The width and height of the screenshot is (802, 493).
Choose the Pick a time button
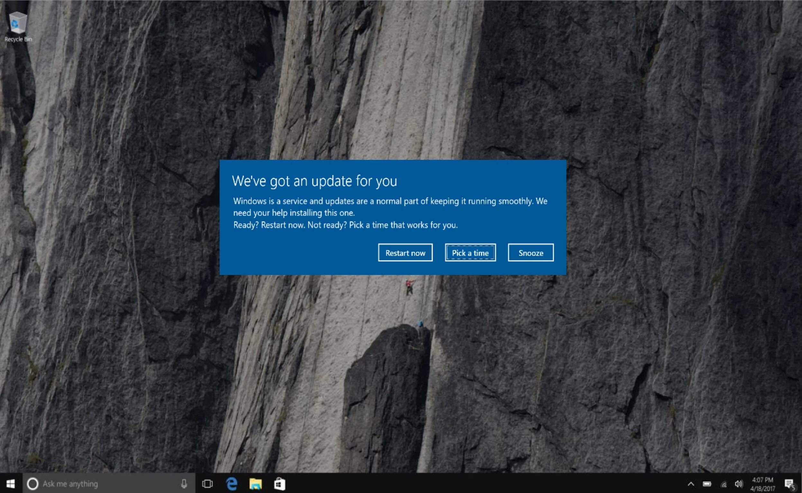tap(470, 253)
